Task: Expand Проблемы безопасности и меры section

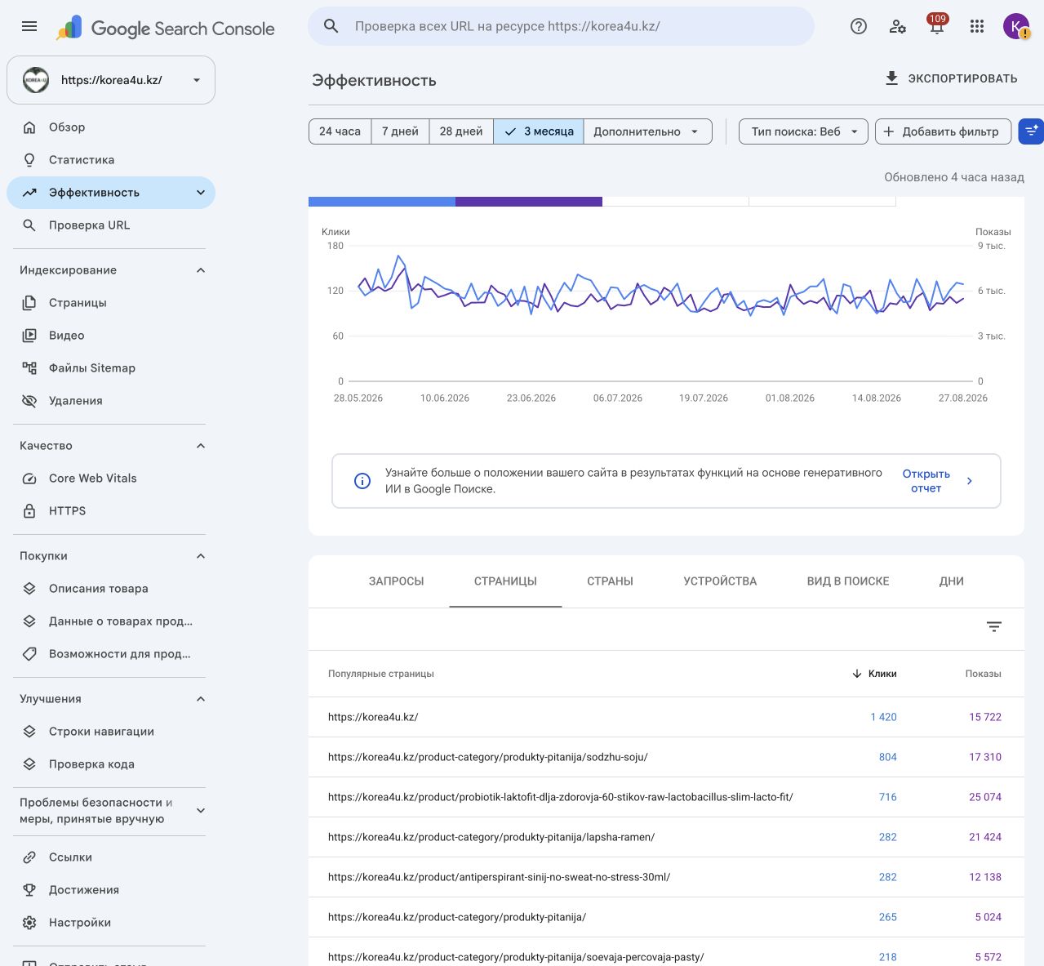Action: pyautogui.click(x=201, y=811)
